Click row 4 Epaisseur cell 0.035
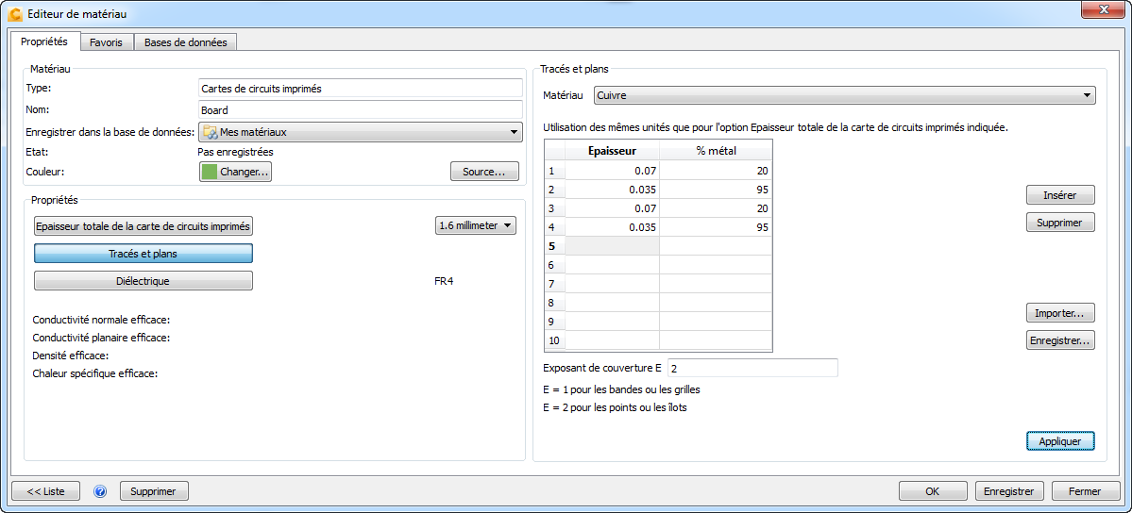 [x=612, y=227]
